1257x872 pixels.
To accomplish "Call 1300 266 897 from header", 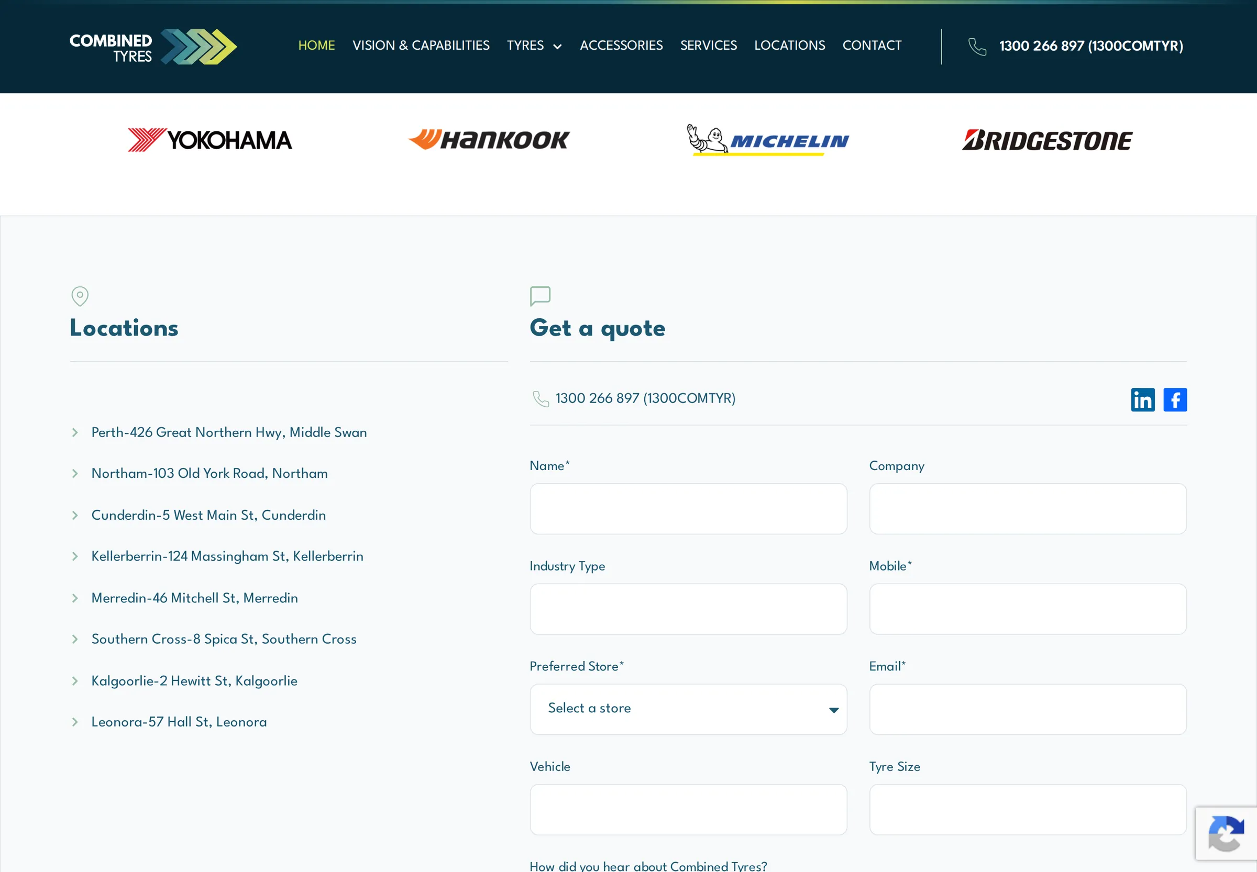I will click(1091, 46).
